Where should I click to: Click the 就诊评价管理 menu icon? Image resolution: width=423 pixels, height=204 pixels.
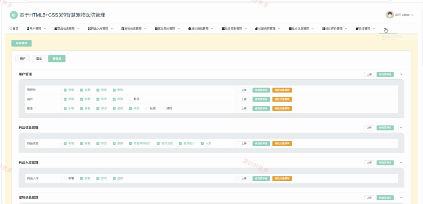click(323, 28)
